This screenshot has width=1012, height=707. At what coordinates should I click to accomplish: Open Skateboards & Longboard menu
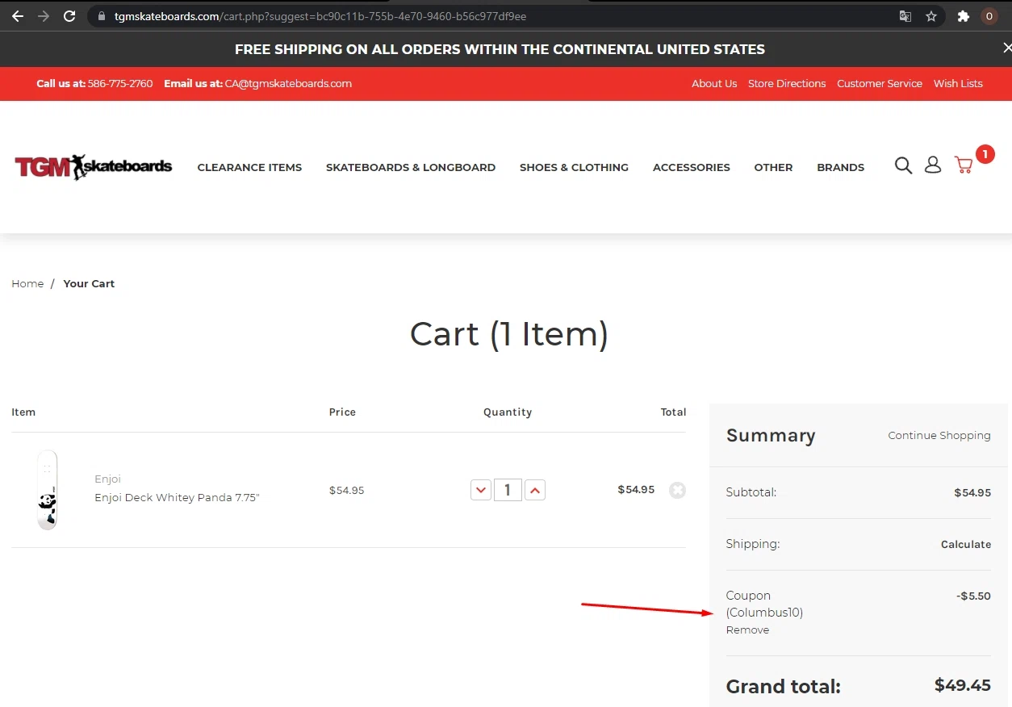click(411, 167)
